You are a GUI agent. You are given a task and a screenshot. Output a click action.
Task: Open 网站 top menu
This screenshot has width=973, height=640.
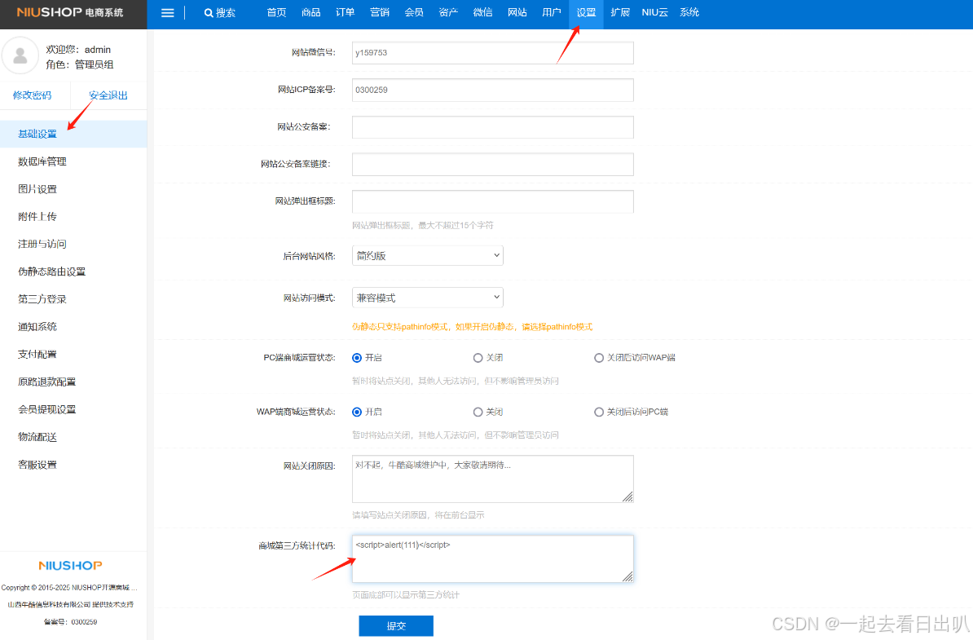517,12
